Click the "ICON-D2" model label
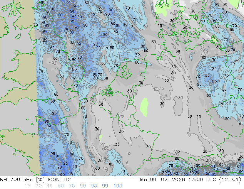 59,180
